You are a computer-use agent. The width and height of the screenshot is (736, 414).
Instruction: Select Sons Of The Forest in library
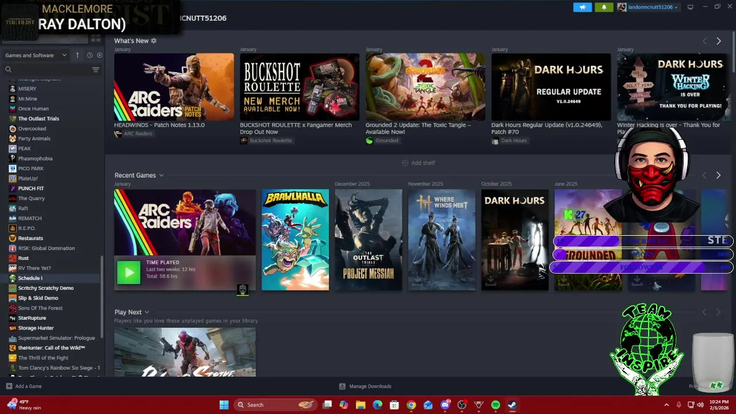coord(40,308)
